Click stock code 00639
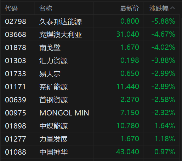This screenshot has height=161, width=182. pos(16,100)
